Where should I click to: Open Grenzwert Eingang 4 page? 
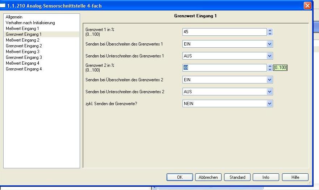pos(24,69)
